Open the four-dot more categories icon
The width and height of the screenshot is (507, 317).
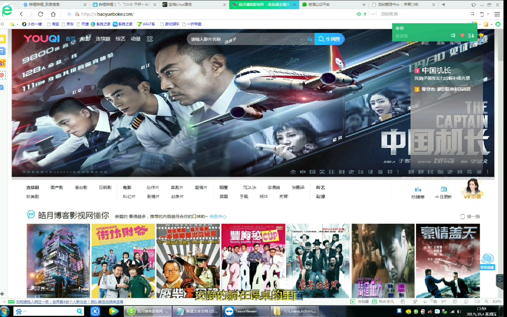[150, 39]
